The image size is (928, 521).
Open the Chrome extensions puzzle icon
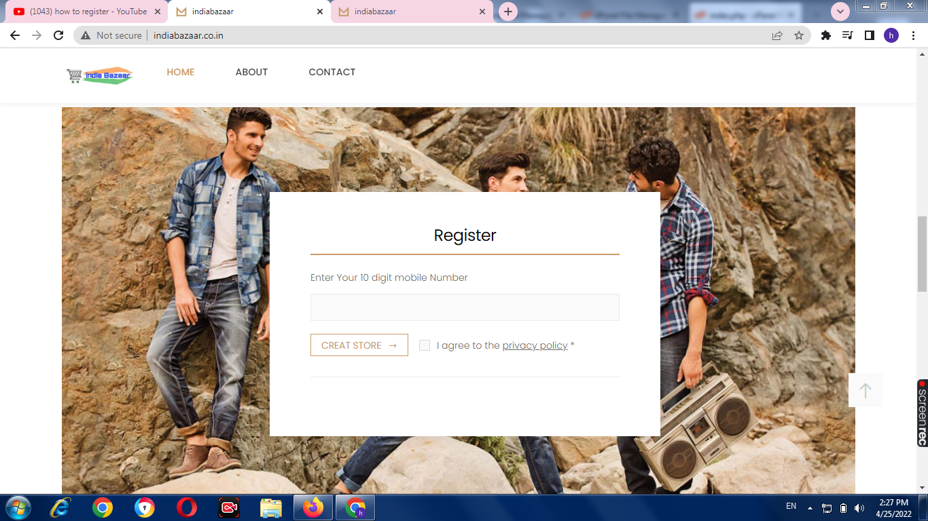pyautogui.click(x=826, y=35)
